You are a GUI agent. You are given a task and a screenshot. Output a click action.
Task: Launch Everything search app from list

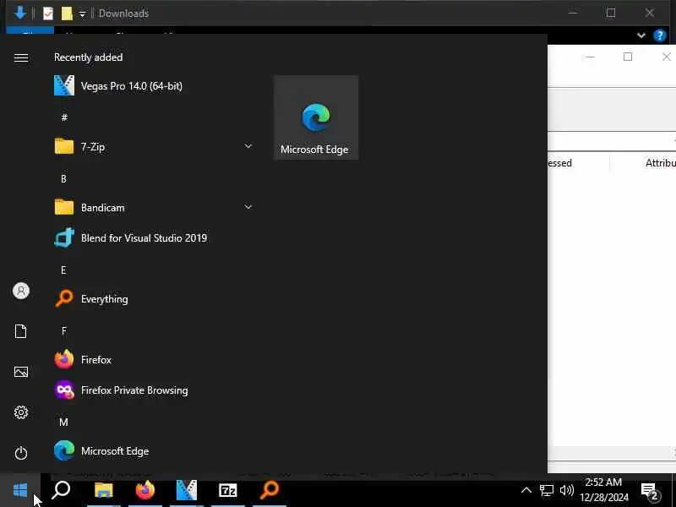pyautogui.click(x=153, y=299)
